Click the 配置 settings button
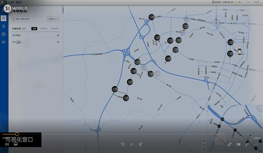The image size is (263, 153). tap(258, 2)
